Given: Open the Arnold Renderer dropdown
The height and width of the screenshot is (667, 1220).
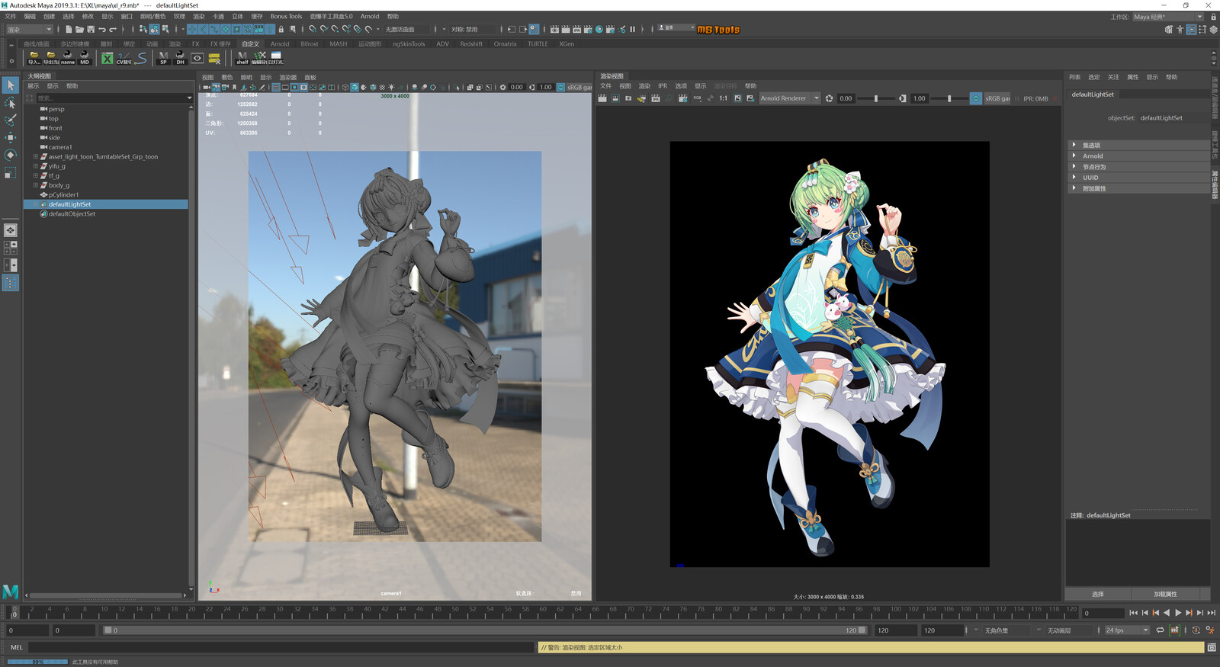Looking at the screenshot, I should point(789,98).
